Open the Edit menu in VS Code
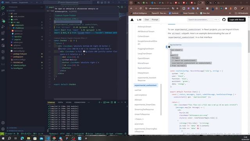 (14, 2)
